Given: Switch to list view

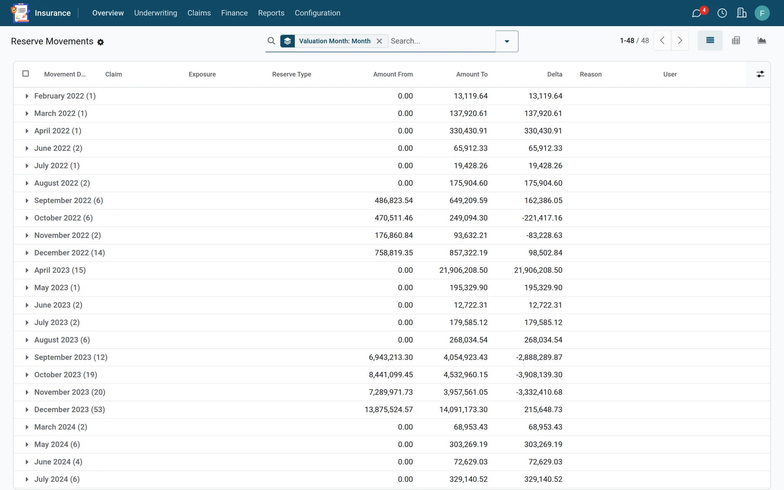Looking at the screenshot, I should (710, 40).
